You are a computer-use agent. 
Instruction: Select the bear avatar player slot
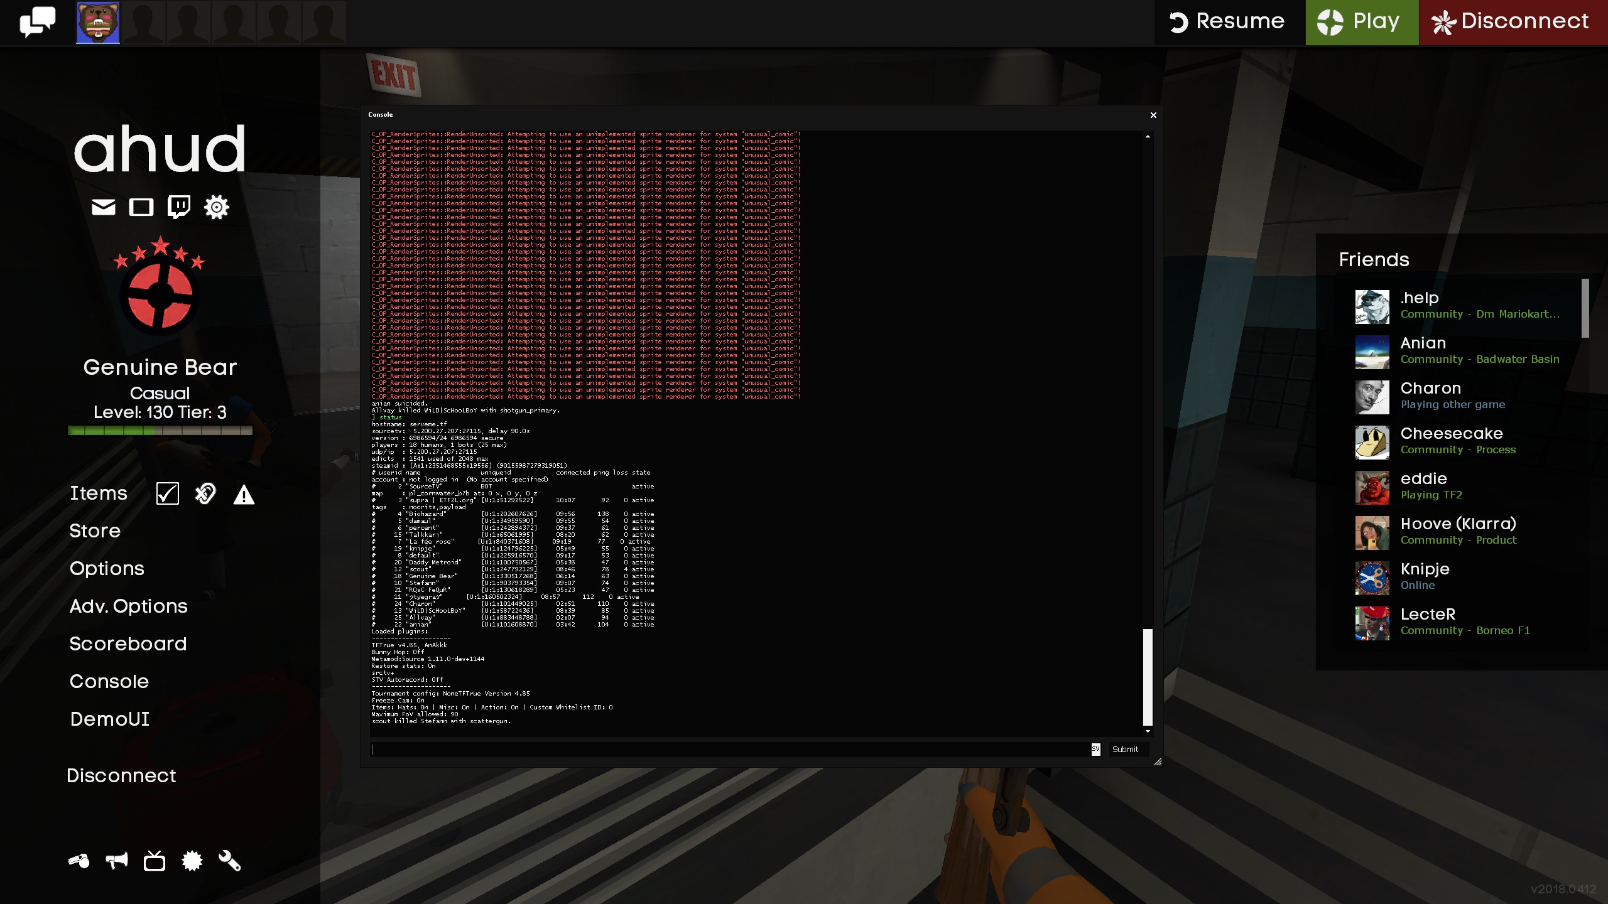pos(98,22)
